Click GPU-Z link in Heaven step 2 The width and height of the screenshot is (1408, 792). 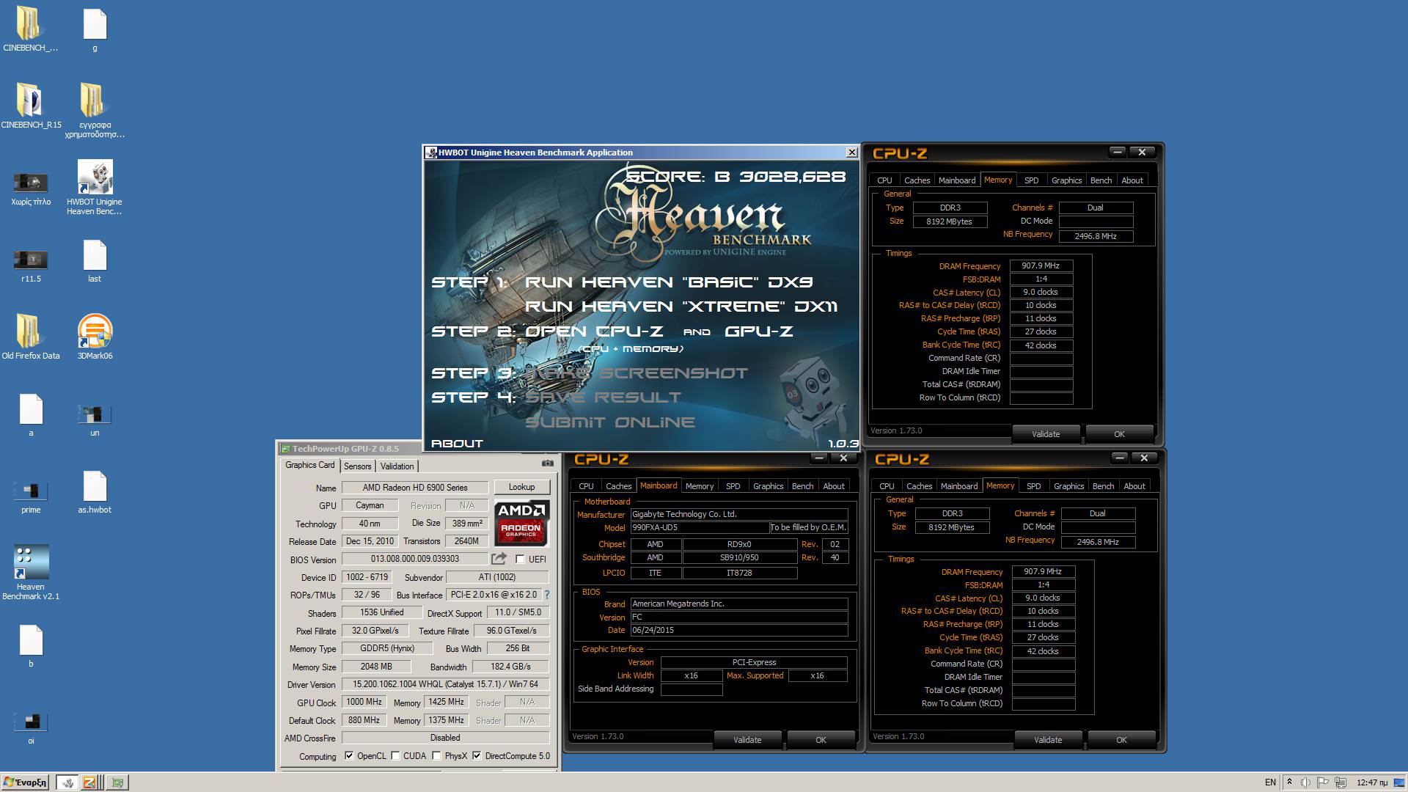point(759,331)
